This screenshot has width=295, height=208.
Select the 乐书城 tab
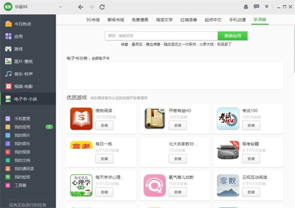coord(260,19)
